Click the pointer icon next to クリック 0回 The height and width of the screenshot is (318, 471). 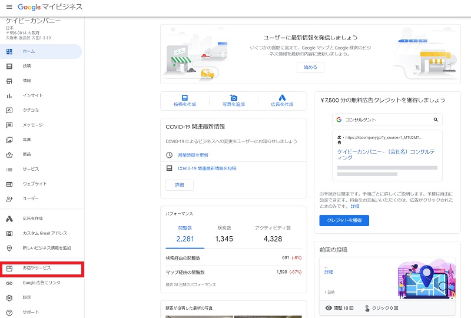[x=367, y=308]
